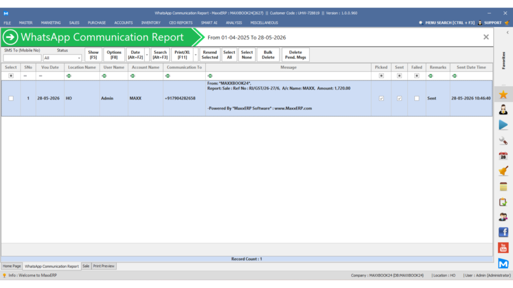This screenshot has width=513, height=288.
Task: Expand the Date button dropdown arrow
Action: click(147, 55)
